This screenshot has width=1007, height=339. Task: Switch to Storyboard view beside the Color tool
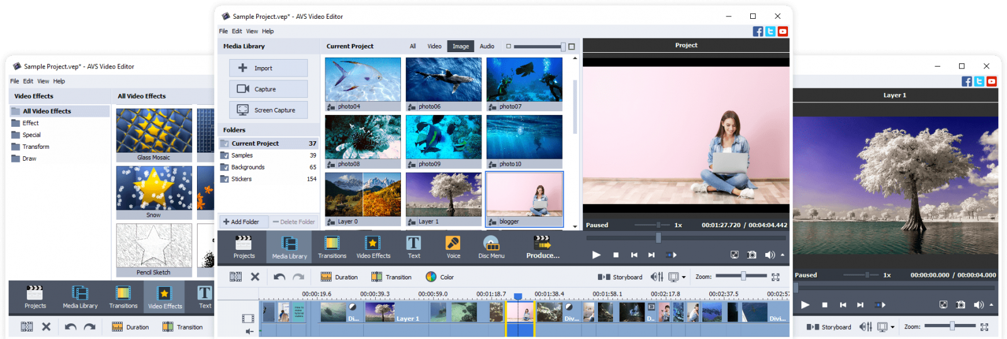pyautogui.click(x=621, y=277)
